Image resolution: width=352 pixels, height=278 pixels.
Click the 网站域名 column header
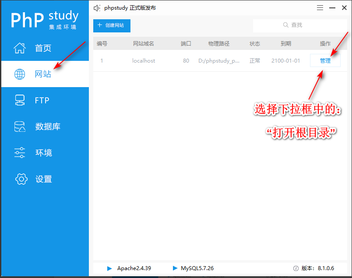pos(144,44)
